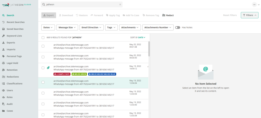Open the Legal Hold scales icon

[x=3, y=63]
